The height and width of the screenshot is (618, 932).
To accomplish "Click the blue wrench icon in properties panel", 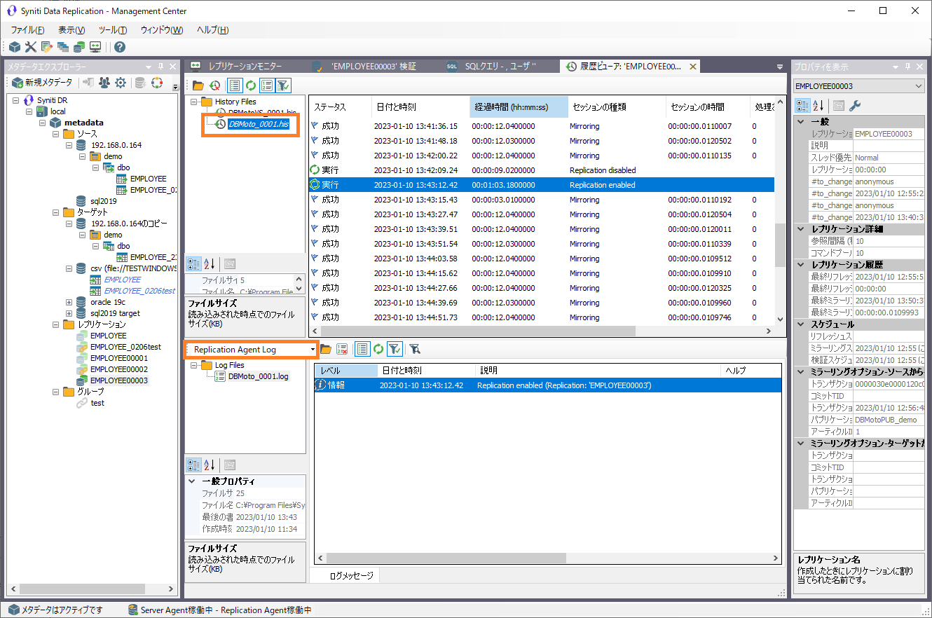I will pyautogui.click(x=855, y=106).
